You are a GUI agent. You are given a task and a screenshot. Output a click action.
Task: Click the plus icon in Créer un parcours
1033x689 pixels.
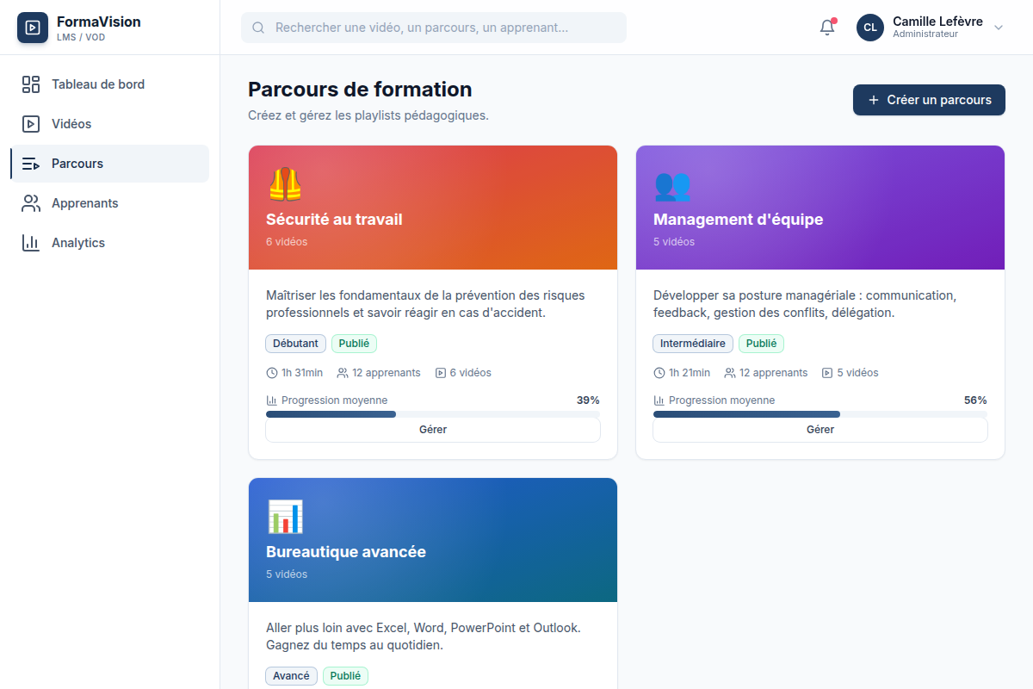874,100
